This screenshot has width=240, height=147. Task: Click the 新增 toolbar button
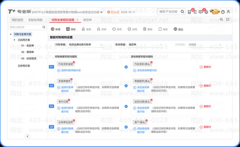click(56, 29)
